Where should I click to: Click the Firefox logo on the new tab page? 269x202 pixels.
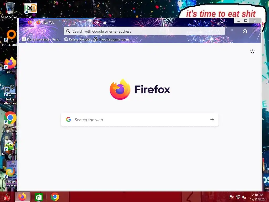[120, 89]
